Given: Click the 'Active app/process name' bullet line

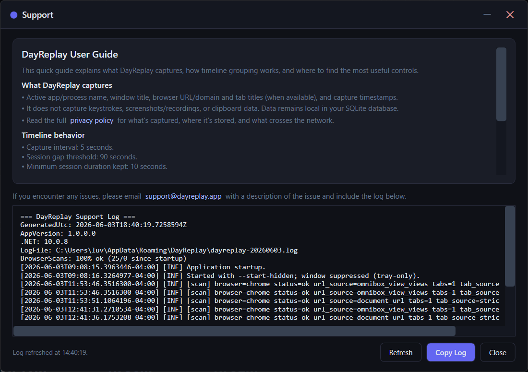Looking at the screenshot, I should click(x=210, y=97).
